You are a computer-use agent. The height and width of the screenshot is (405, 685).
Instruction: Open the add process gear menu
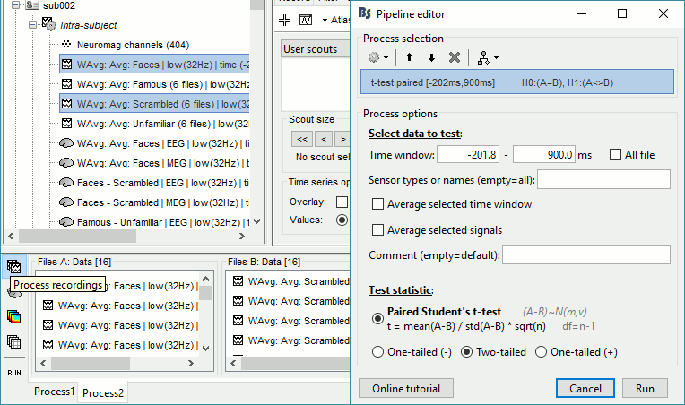point(378,57)
